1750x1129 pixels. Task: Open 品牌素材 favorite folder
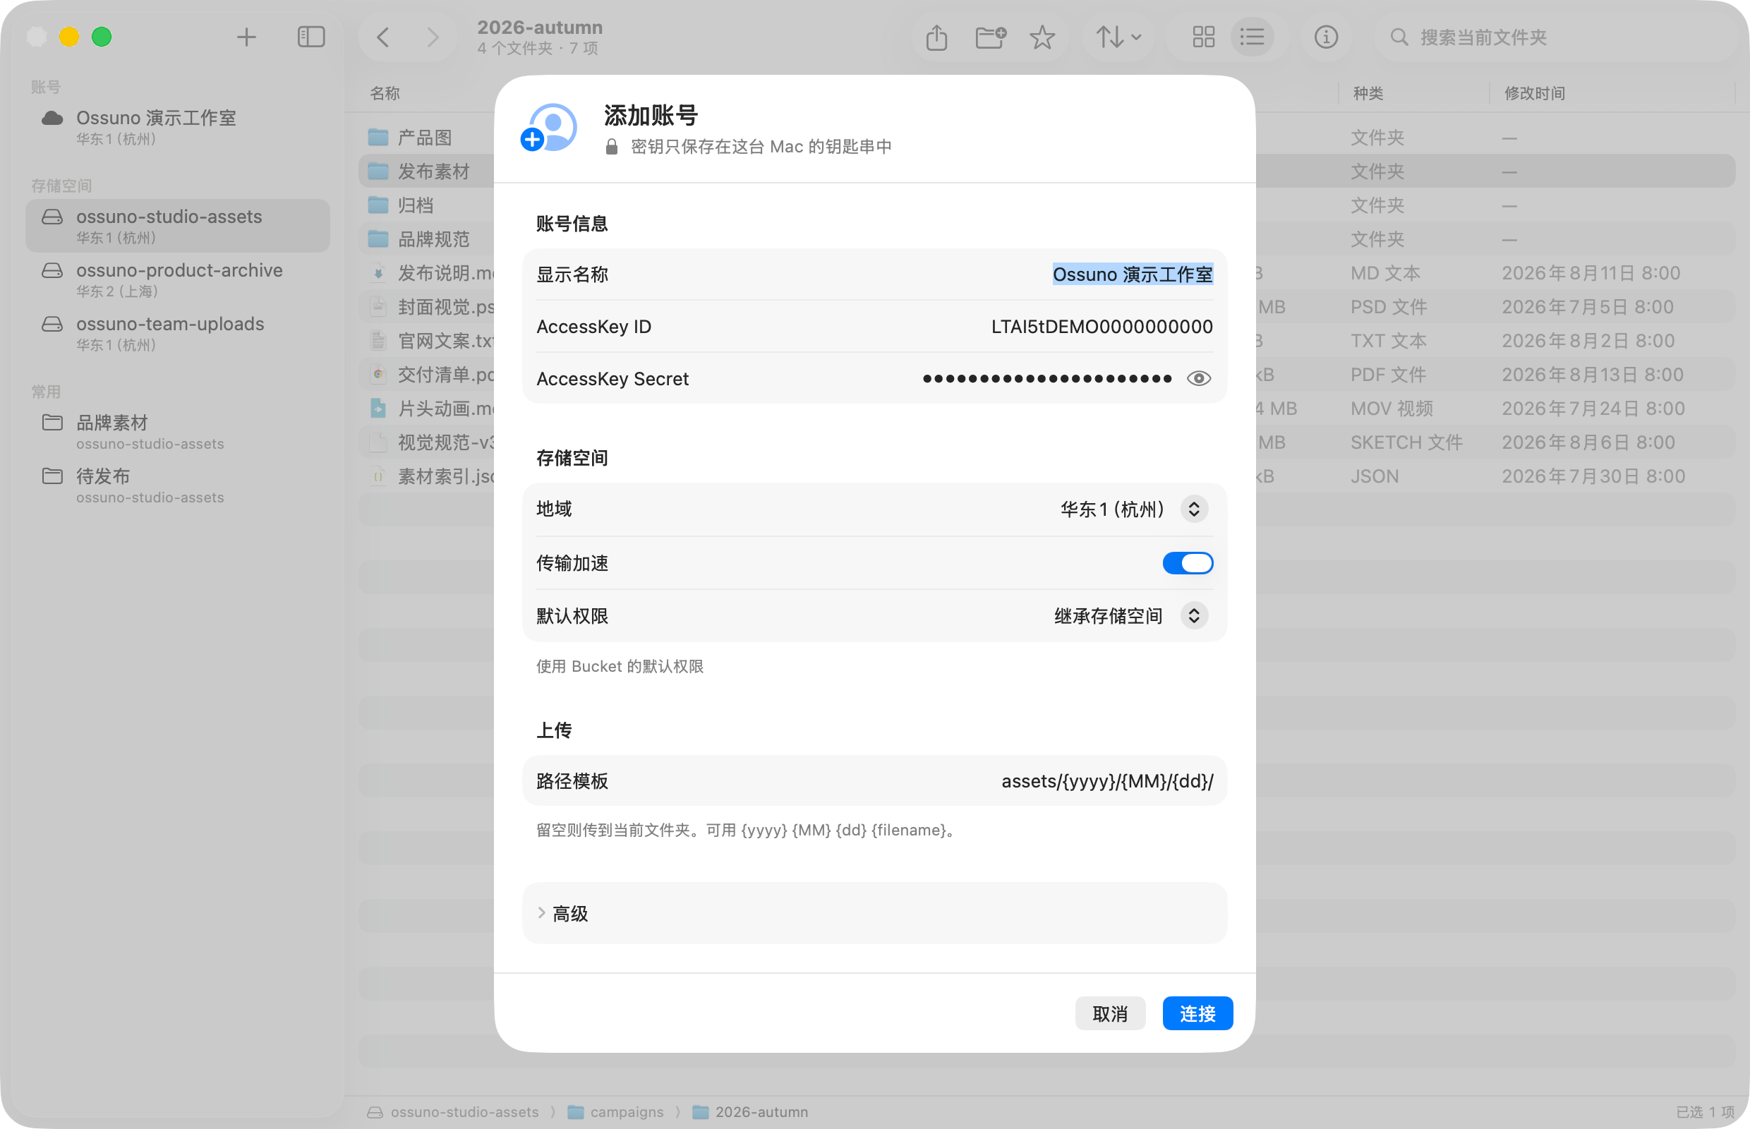click(x=177, y=432)
